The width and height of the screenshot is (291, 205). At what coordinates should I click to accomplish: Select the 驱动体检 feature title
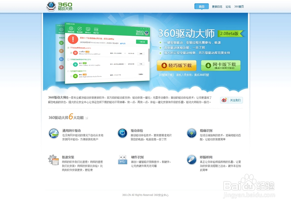[x=137, y=131]
